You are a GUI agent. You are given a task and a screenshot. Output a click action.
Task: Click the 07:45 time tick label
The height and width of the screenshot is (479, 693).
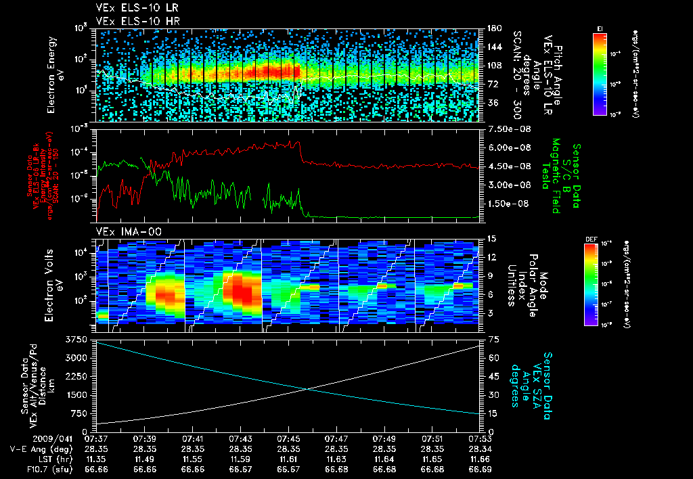[288, 439]
